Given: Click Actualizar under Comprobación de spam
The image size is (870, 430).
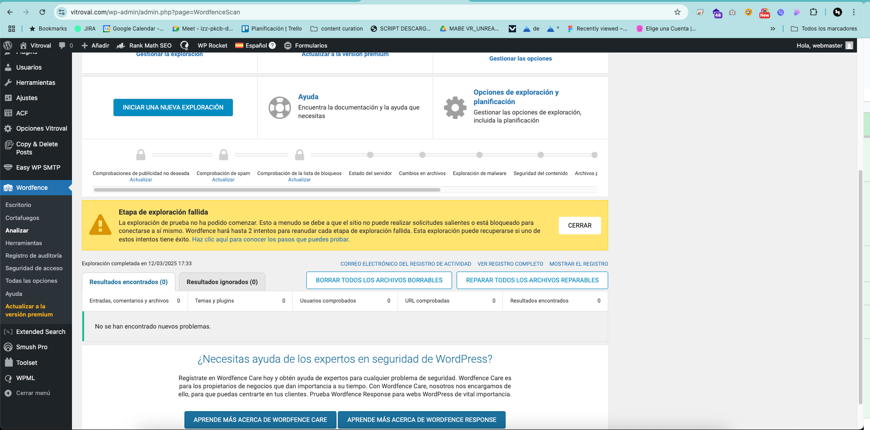Looking at the screenshot, I should point(223,180).
